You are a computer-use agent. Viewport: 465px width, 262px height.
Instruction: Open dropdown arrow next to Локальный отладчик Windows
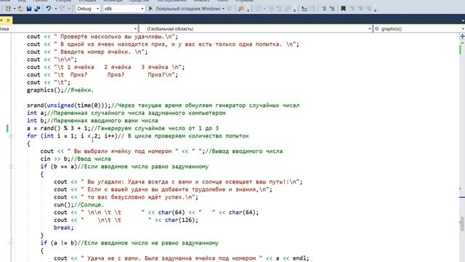[x=223, y=9]
